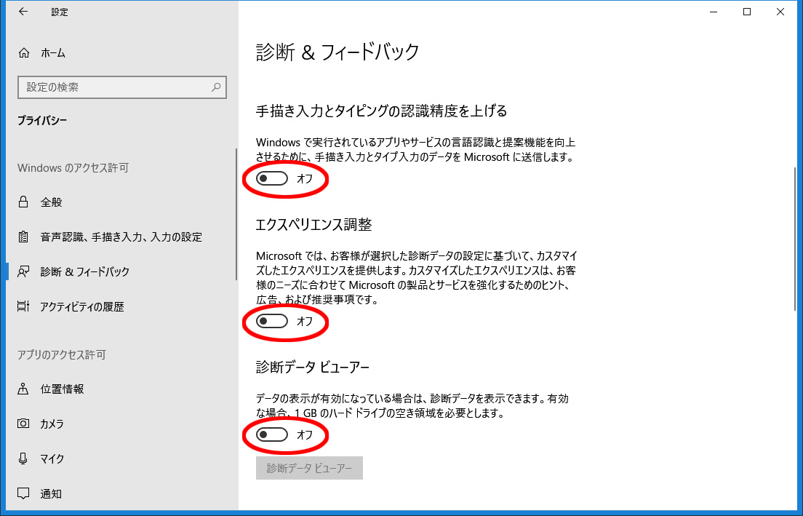Maximize the Settings window

click(747, 12)
